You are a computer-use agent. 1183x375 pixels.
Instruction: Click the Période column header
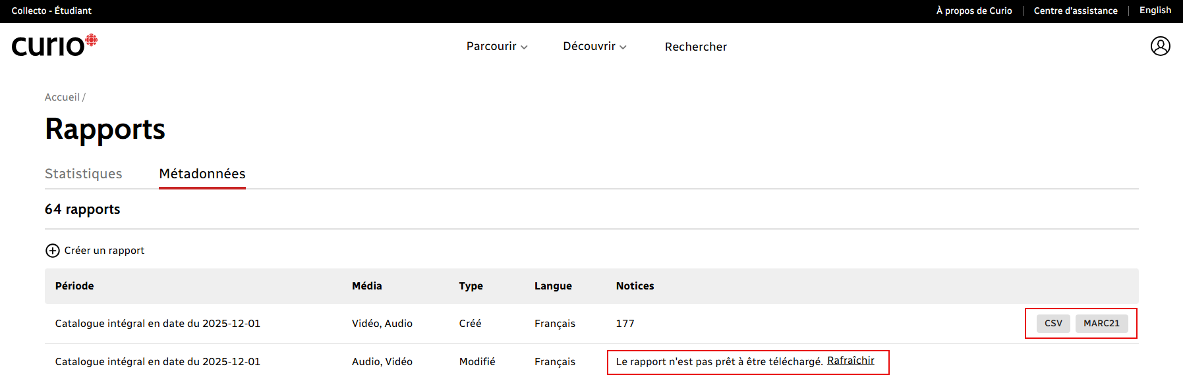coord(74,286)
